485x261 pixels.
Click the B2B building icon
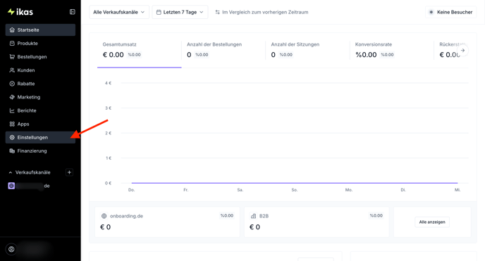click(x=253, y=216)
